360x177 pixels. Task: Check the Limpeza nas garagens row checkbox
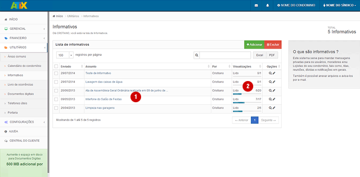coord(56,108)
